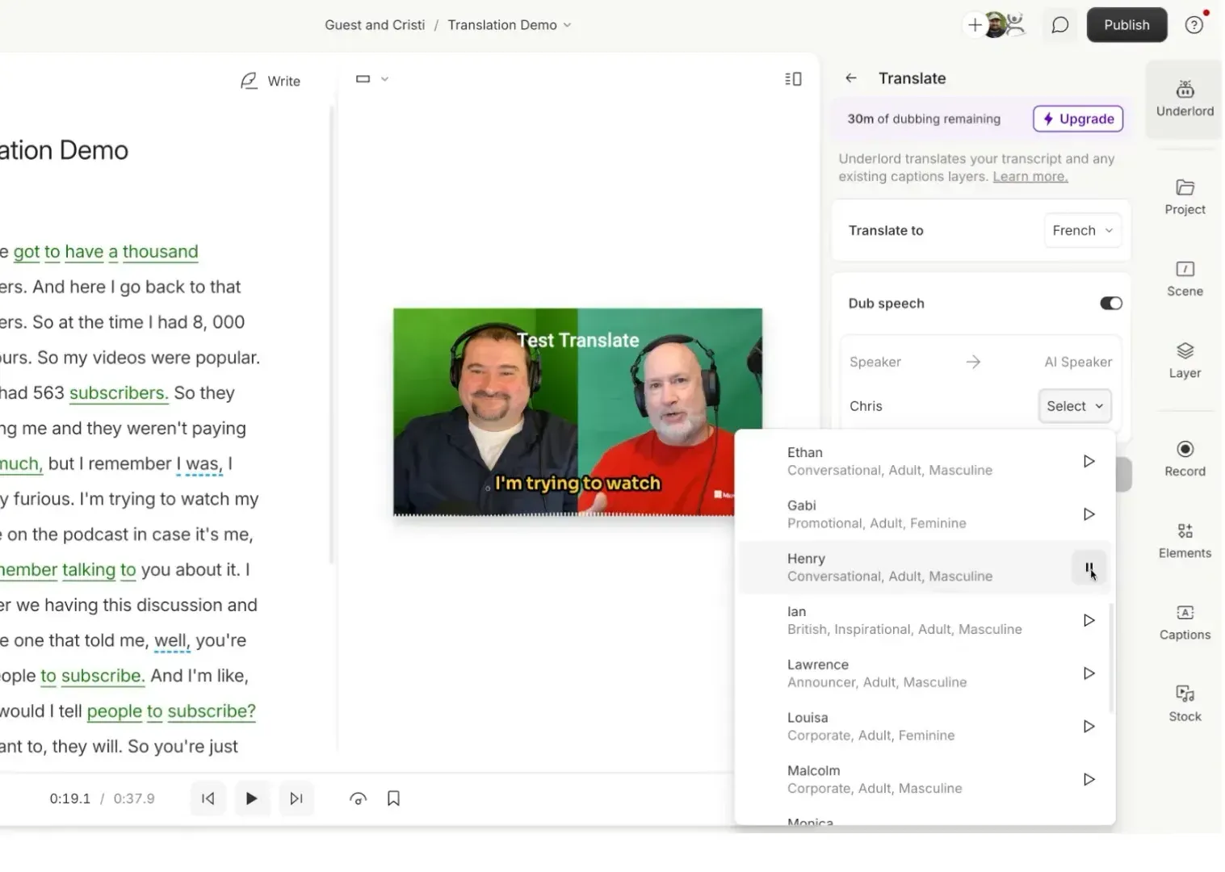The image size is (1225, 872).
Task: Switch to Write mode
Action: 271,81
